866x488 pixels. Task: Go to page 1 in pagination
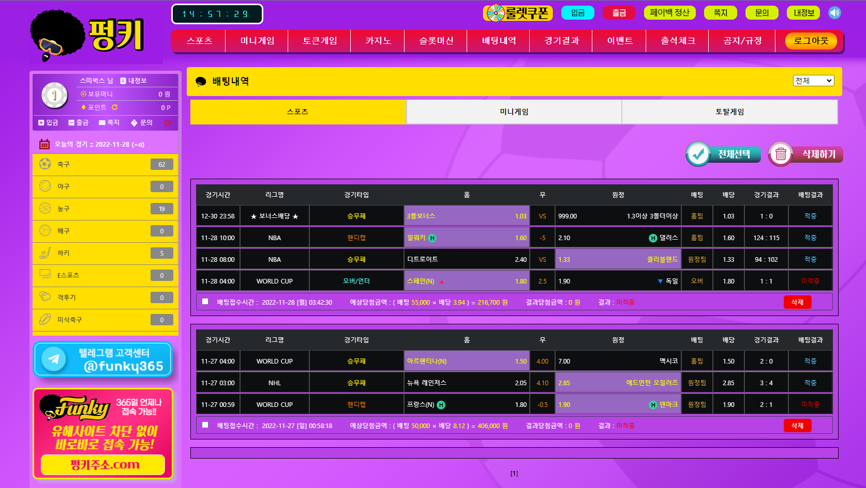(x=514, y=474)
